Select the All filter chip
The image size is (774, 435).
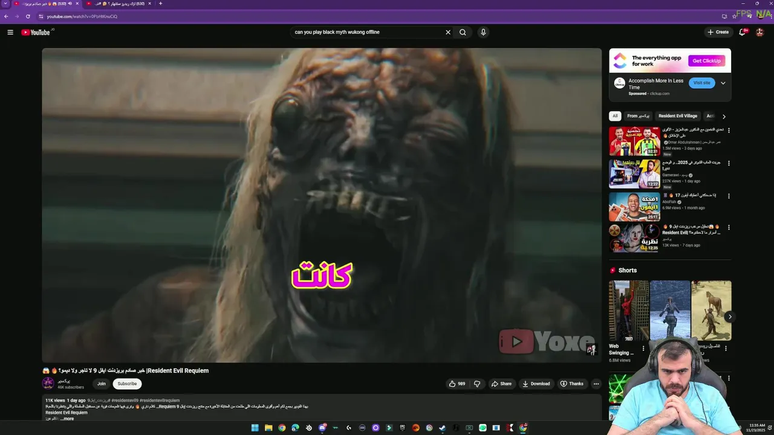615,116
